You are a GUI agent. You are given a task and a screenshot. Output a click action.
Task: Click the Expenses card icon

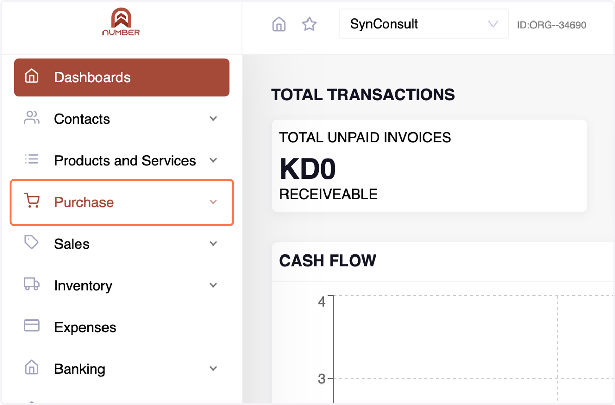pos(32,326)
